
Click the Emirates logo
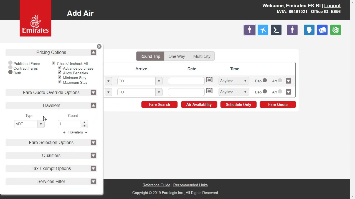35,18
